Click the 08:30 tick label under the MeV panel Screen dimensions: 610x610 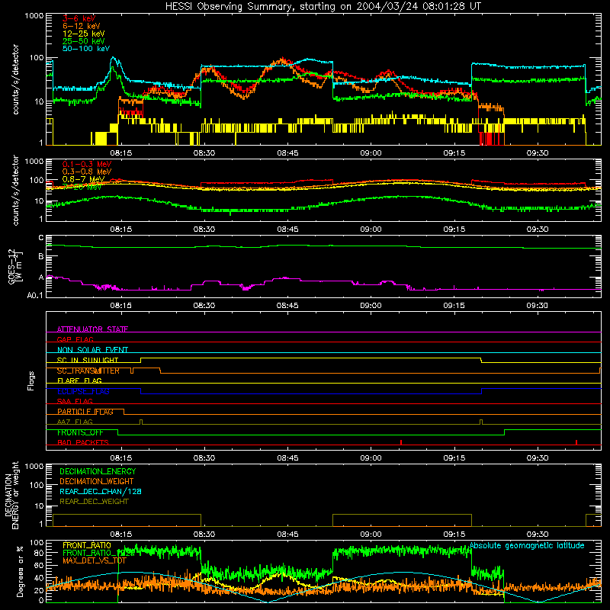pyautogui.click(x=204, y=230)
